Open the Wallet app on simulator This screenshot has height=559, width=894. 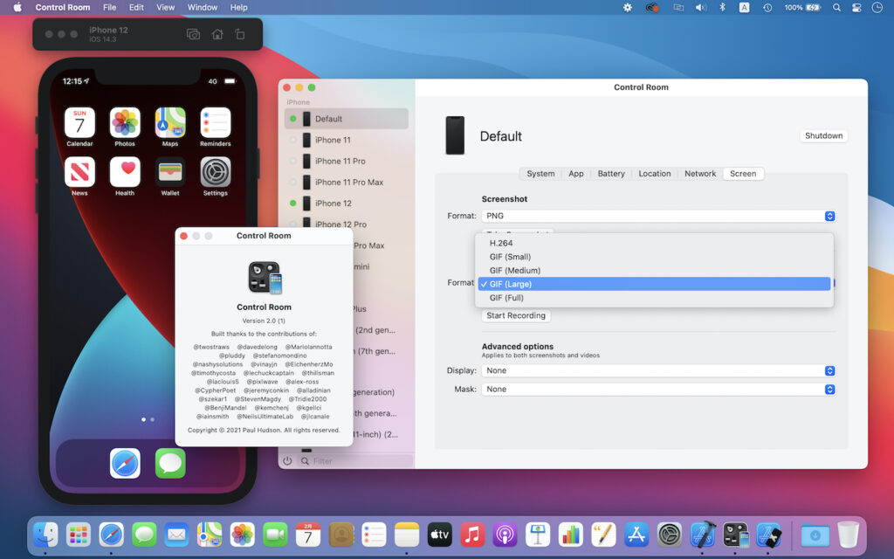(170, 171)
